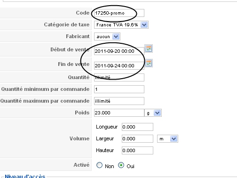Open the Volume unit dropdown
The image size is (237, 178).
click(167, 139)
